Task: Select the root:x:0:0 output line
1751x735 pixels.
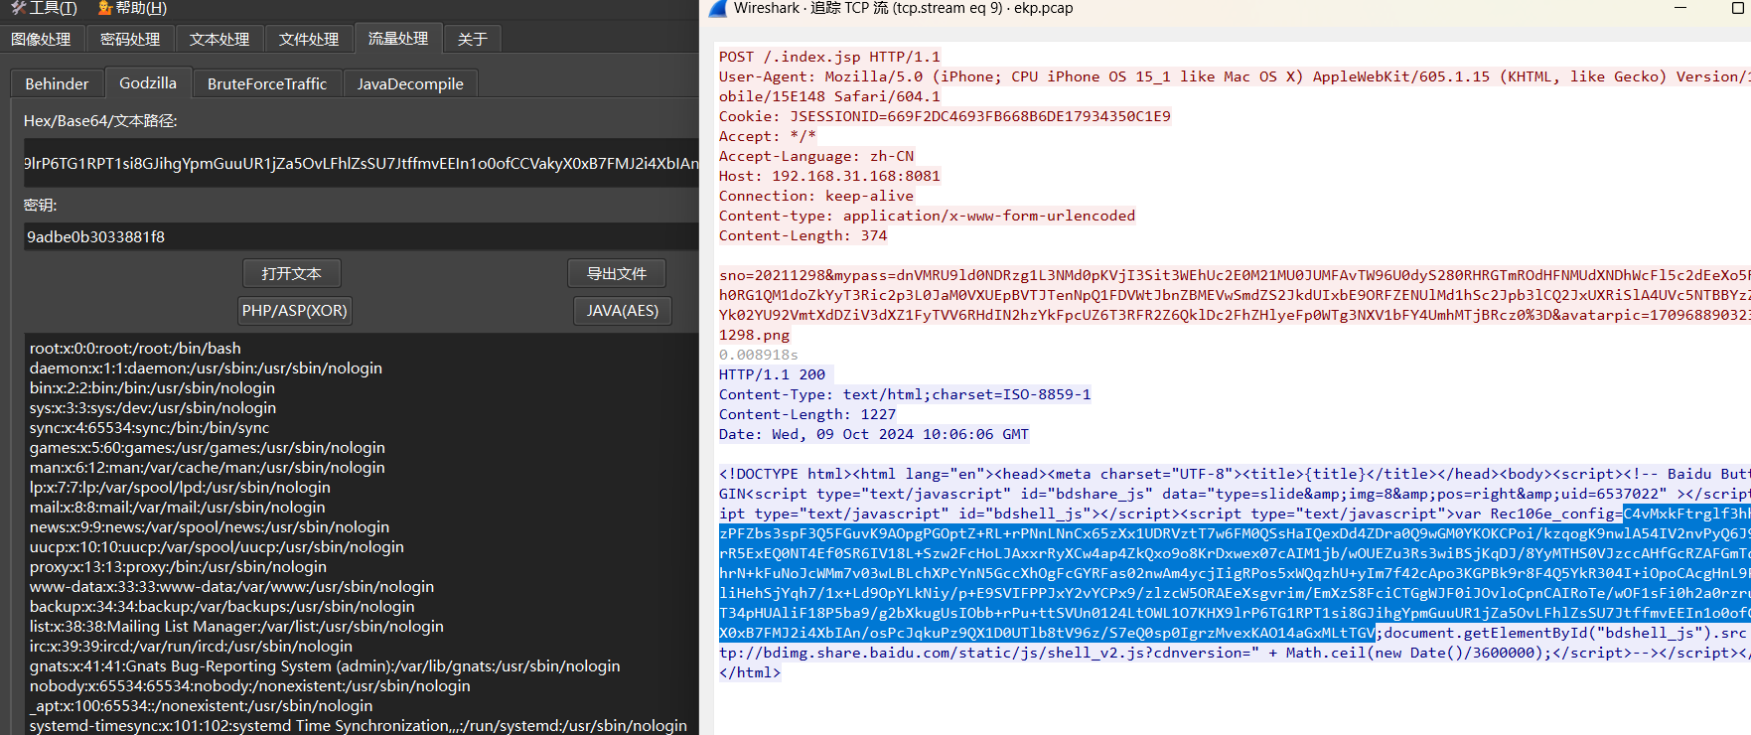Action: tap(135, 348)
